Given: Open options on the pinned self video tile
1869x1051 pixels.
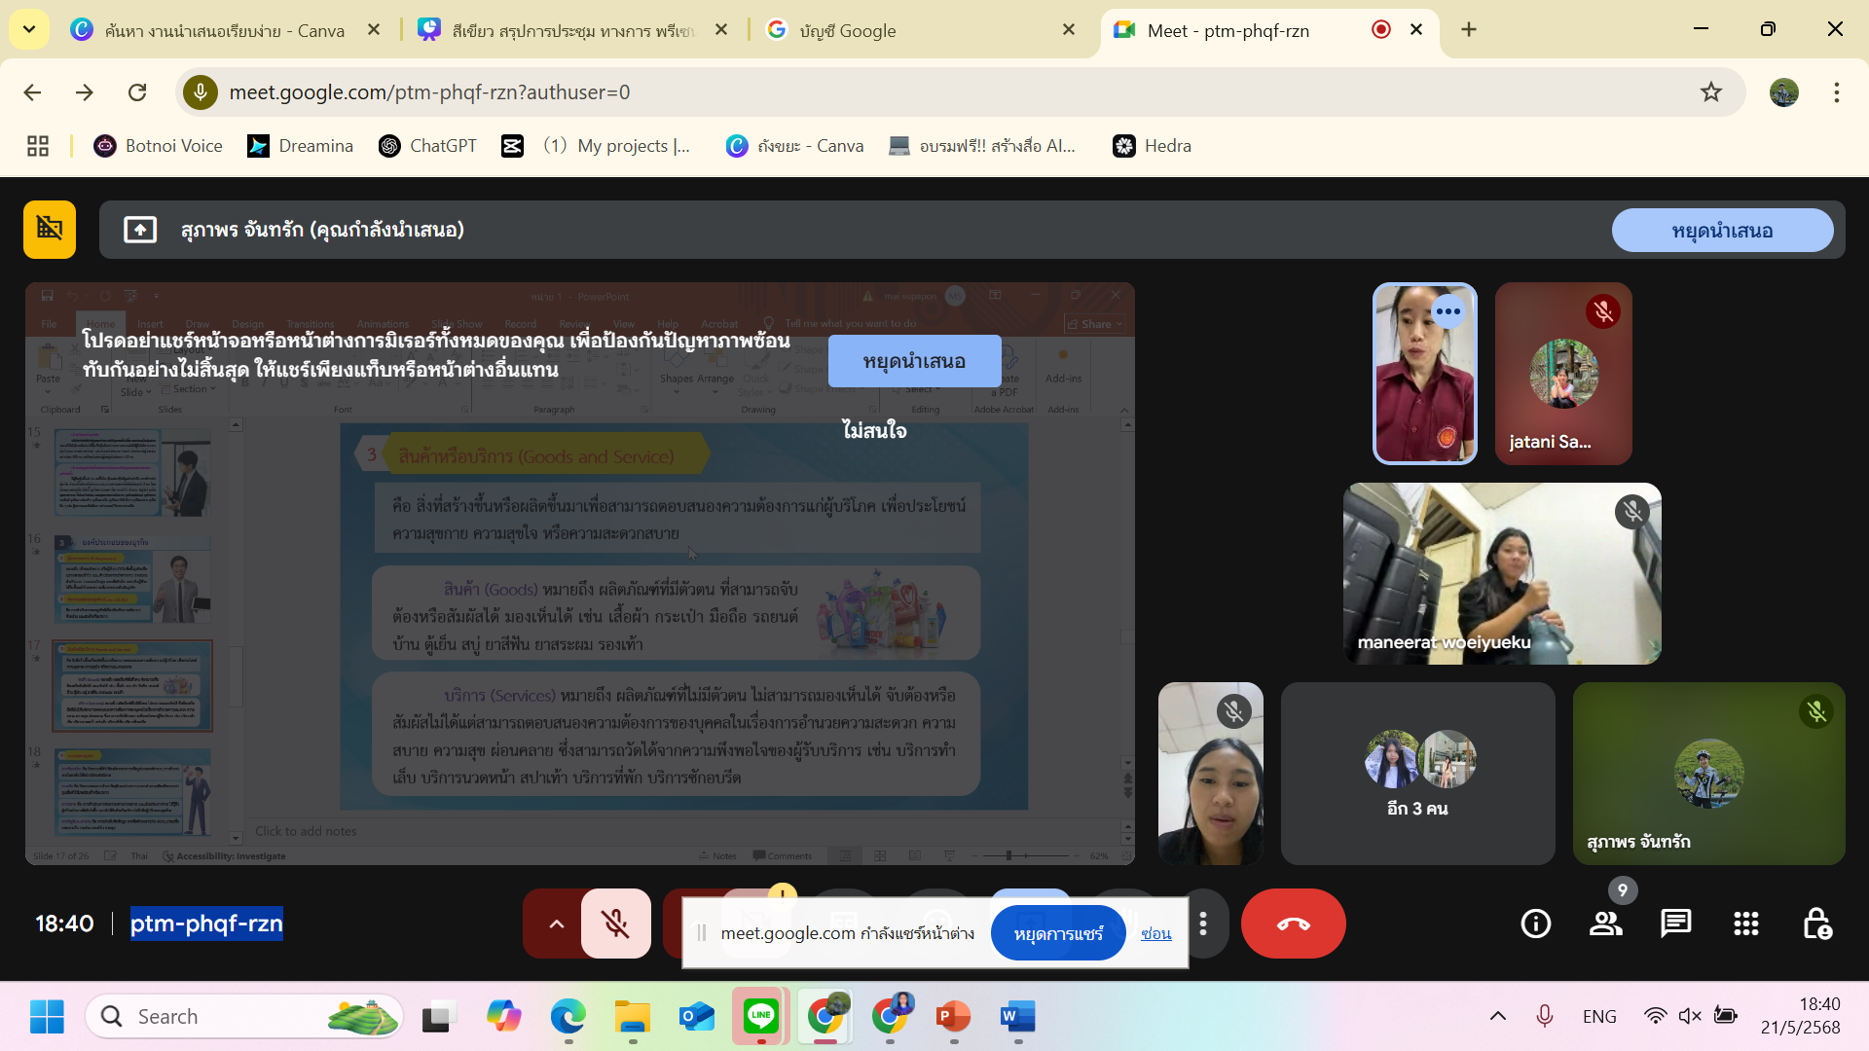Looking at the screenshot, I should [1448, 311].
